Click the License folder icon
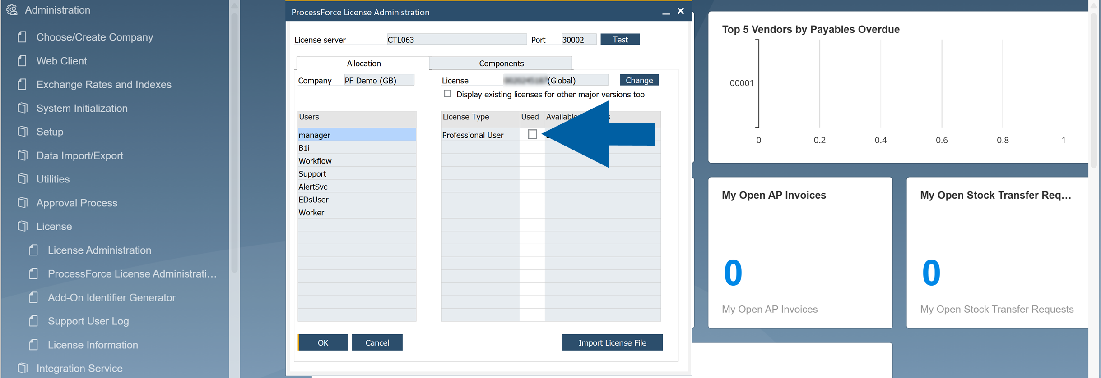The image size is (1101, 378). (x=22, y=226)
